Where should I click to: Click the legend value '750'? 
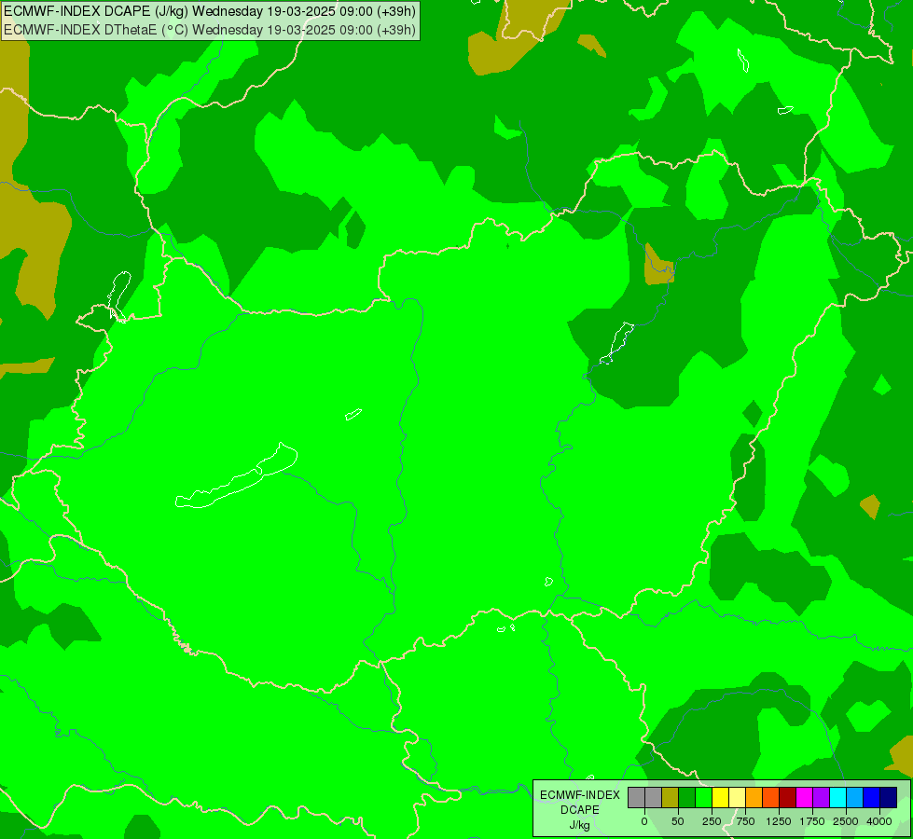745,821
